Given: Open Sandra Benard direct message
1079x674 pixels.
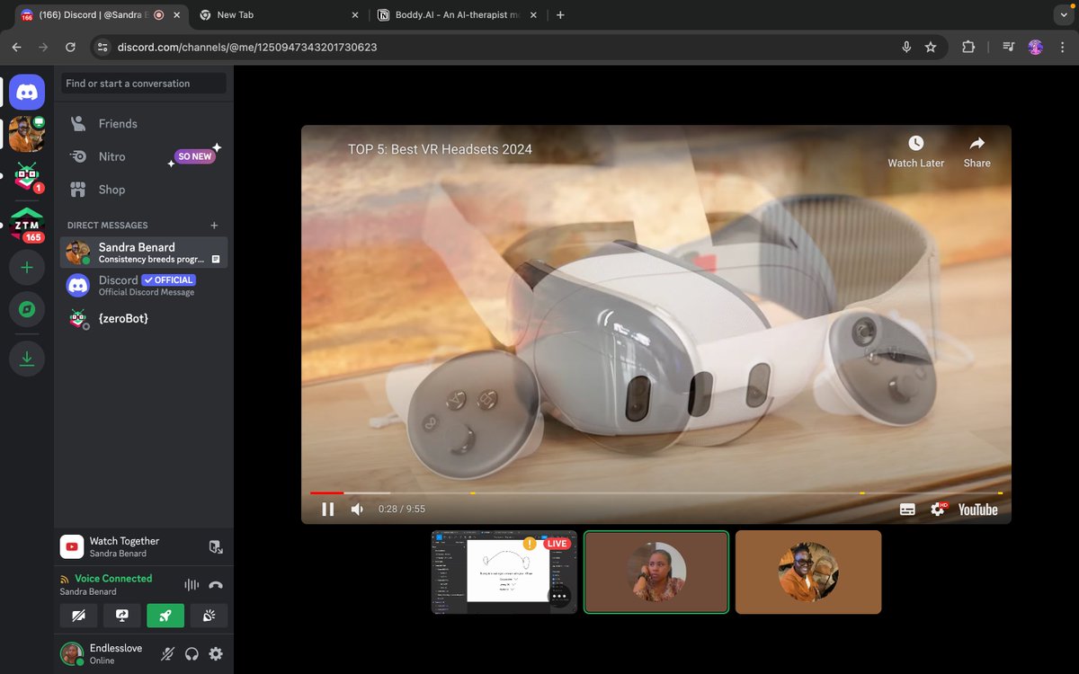Looking at the screenshot, I should [144, 253].
